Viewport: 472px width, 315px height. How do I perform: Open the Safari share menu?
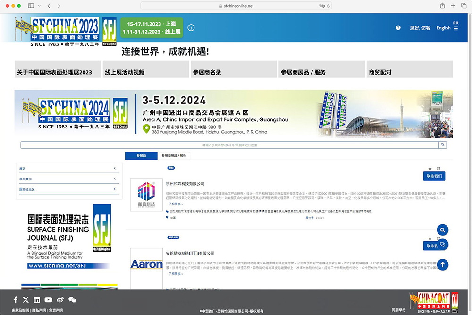[x=442, y=5]
